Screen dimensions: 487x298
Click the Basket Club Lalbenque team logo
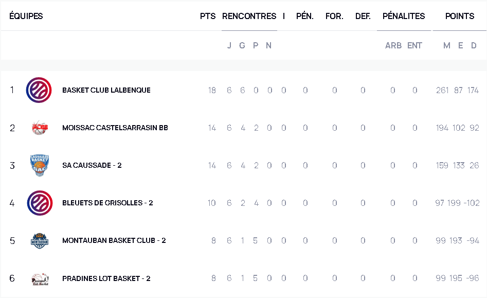(x=39, y=90)
